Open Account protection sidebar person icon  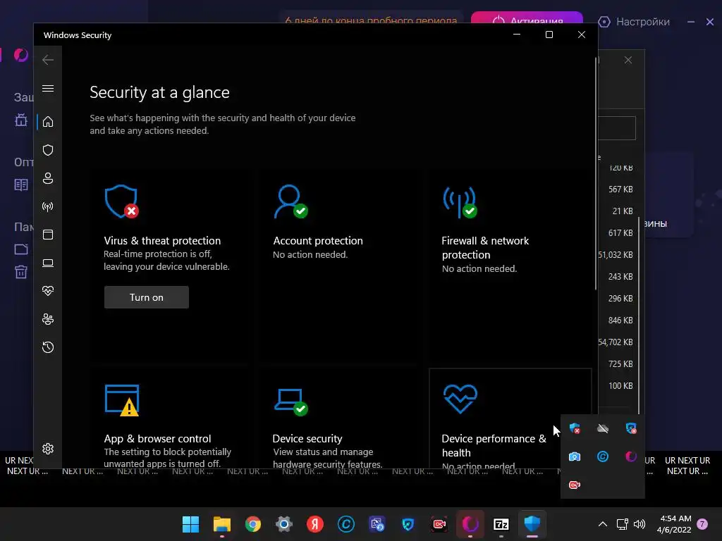48,178
